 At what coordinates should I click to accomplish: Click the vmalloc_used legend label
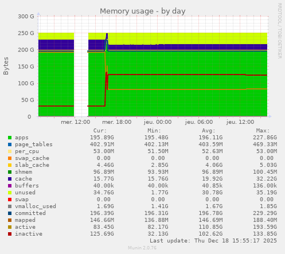pos(36,206)
